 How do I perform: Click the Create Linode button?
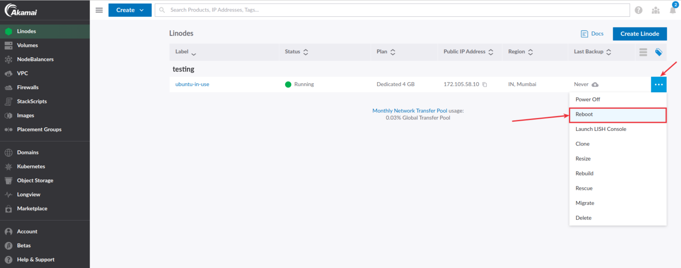(x=639, y=33)
